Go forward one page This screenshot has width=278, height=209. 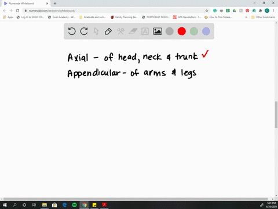11,10
